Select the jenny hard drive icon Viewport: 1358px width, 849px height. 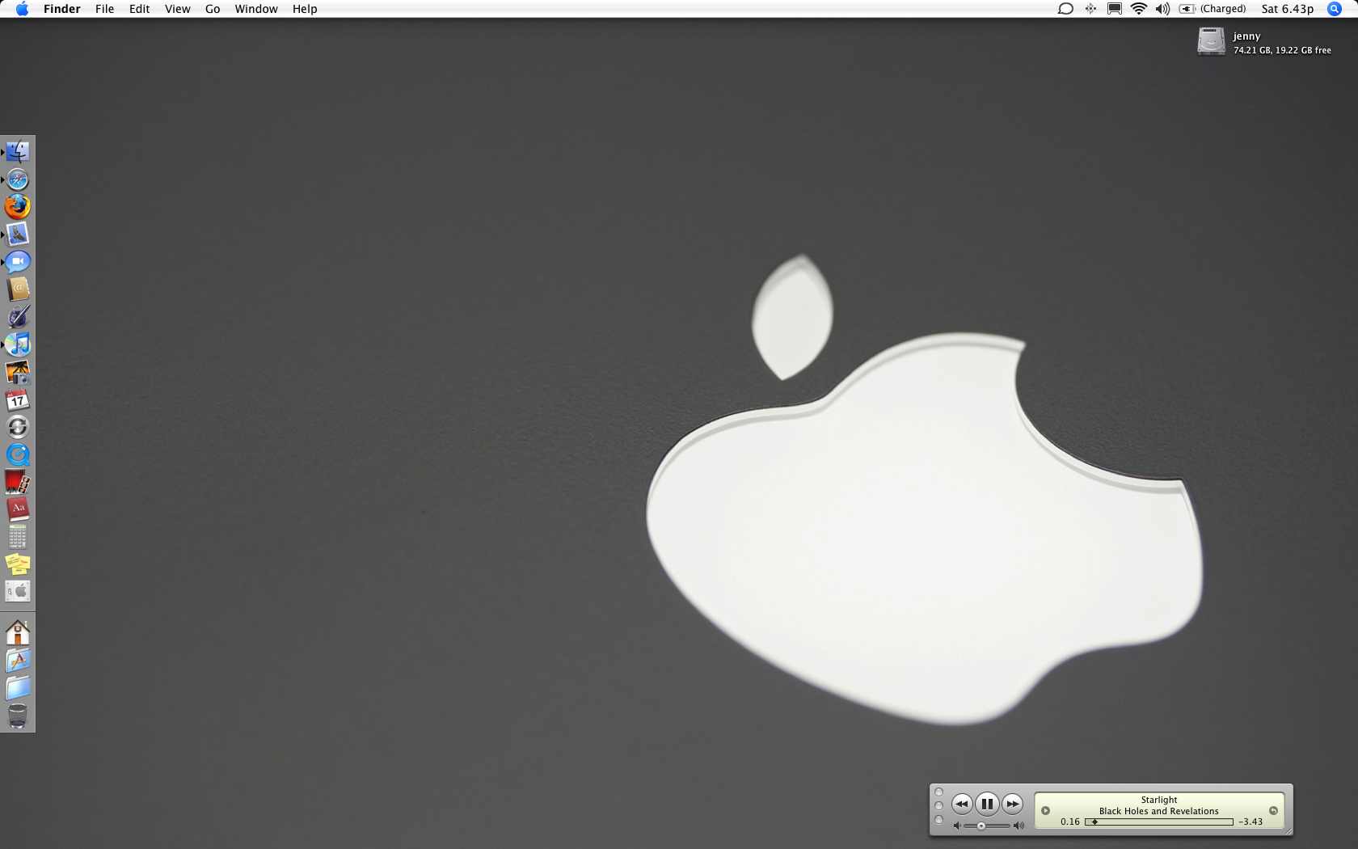[x=1211, y=41]
